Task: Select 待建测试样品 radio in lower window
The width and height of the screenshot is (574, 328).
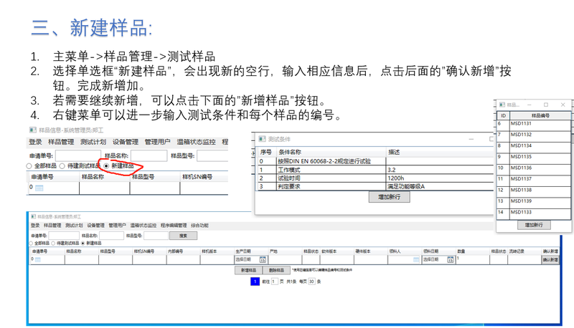Action: click(53, 243)
